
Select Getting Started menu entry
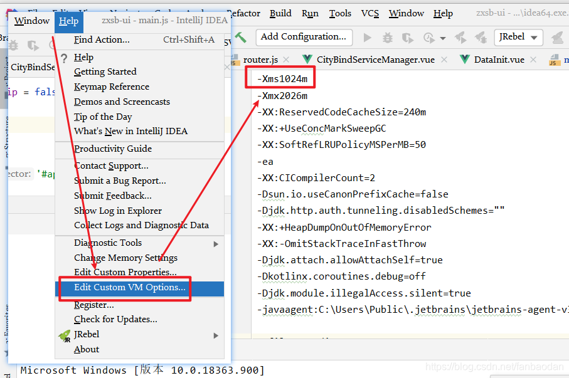point(140,72)
